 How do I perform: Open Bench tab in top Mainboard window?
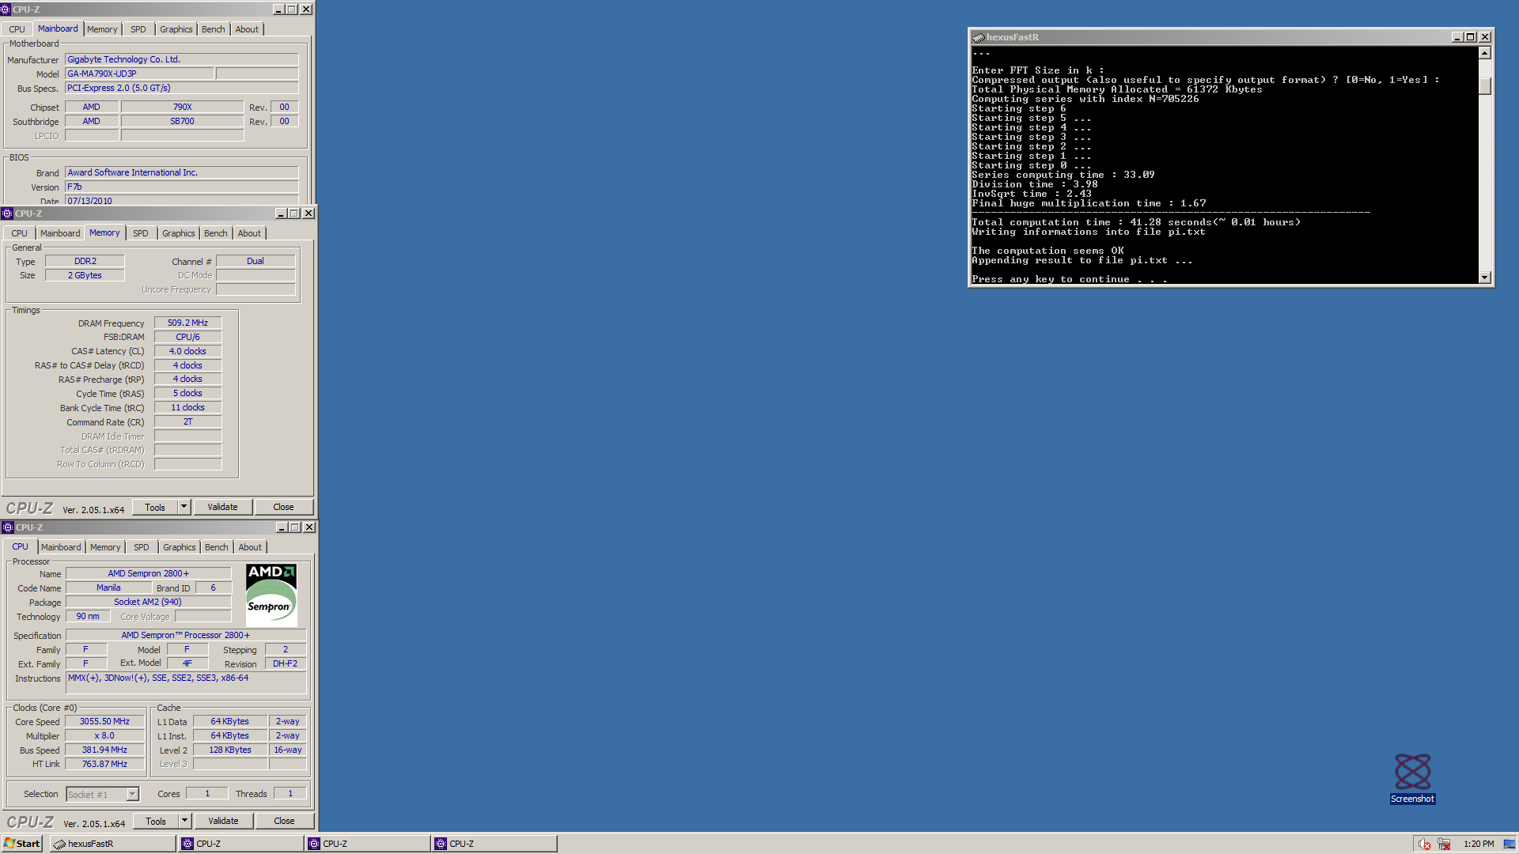click(213, 29)
